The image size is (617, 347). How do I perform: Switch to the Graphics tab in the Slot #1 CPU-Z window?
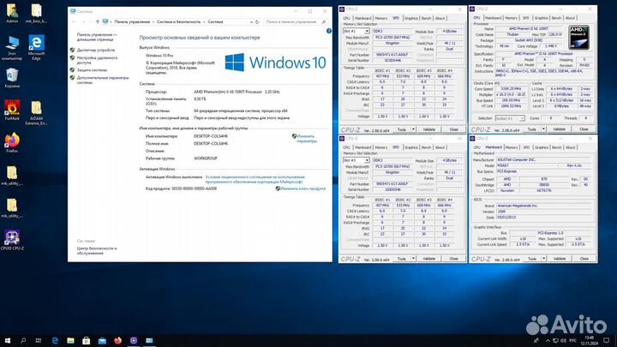coord(410,19)
